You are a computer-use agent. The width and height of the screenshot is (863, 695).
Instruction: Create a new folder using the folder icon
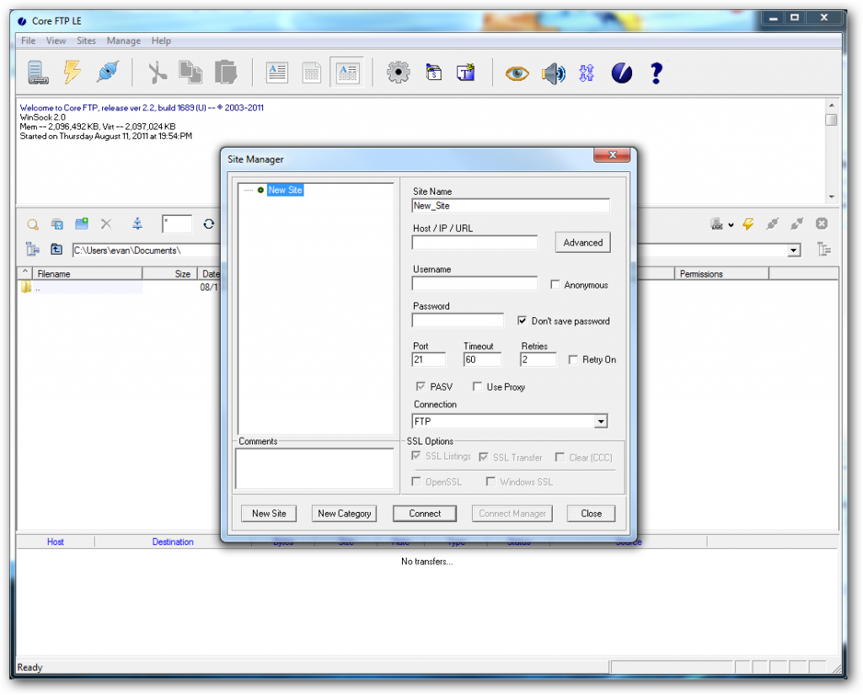click(x=81, y=224)
